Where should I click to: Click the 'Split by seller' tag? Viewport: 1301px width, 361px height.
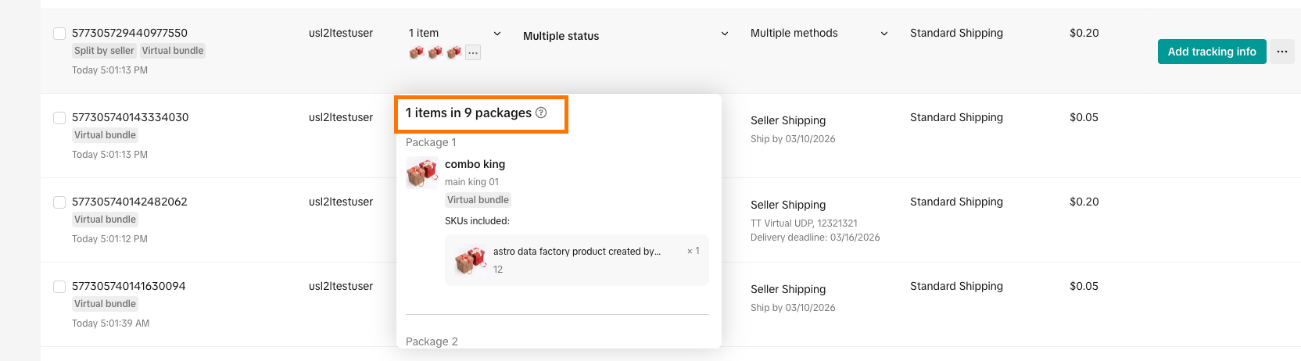point(105,51)
